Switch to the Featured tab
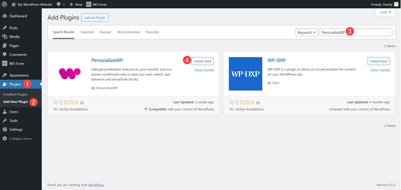This screenshot has width=401, height=190. pyautogui.click(x=87, y=32)
